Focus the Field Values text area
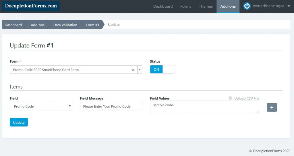This screenshot has width=294, height=156. coord(204,107)
